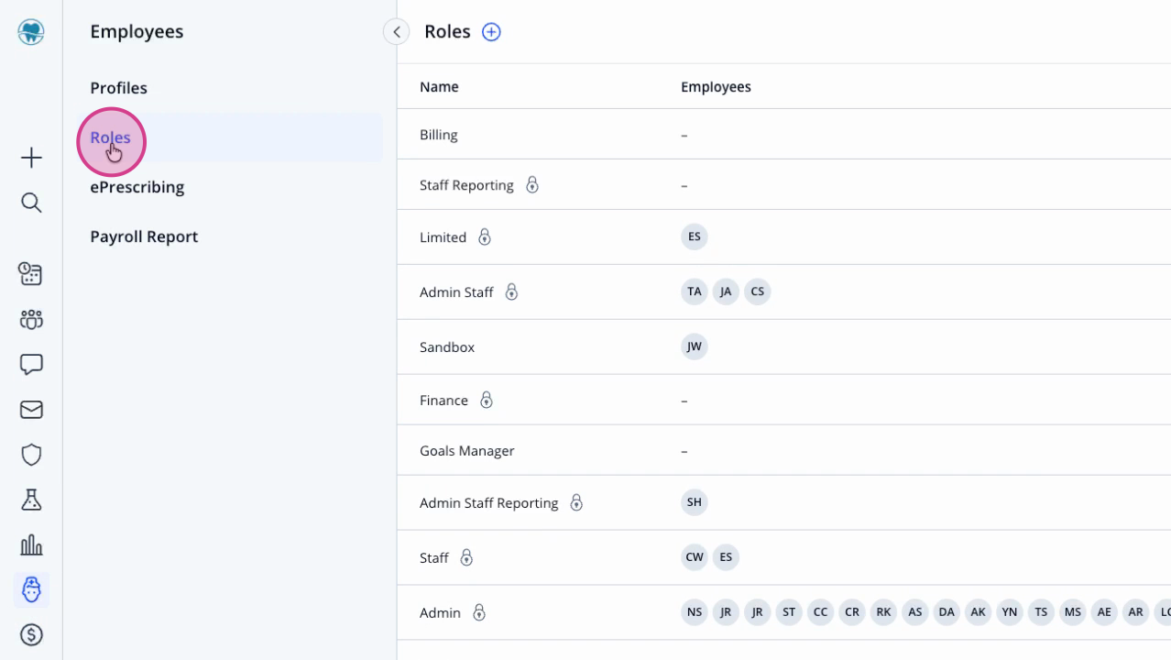Open the schedule calendar icon
This screenshot has height=660, width=1171.
(x=31, y=273)
